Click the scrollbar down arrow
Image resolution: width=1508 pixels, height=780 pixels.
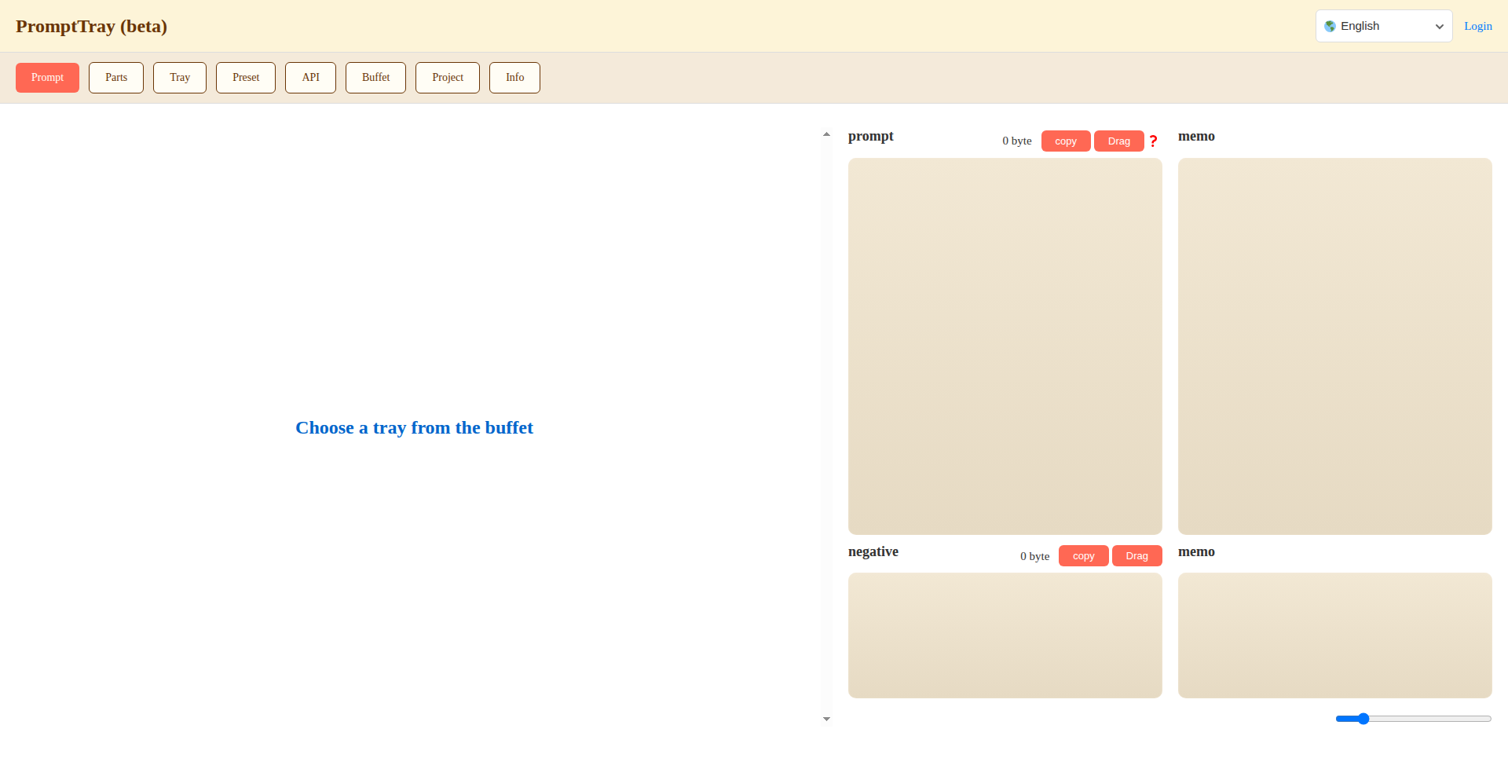point(826,719)
